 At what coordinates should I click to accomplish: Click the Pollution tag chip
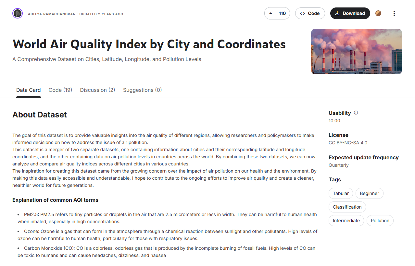coord(380,221)
